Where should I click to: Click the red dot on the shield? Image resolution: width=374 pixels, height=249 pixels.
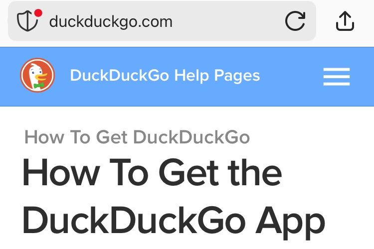[38, 13]
